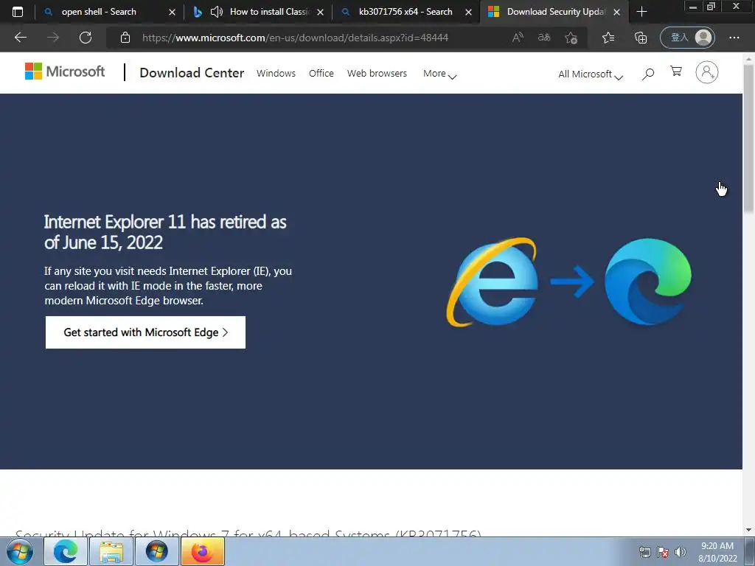Click the volume tray icon

click(681, 552)
